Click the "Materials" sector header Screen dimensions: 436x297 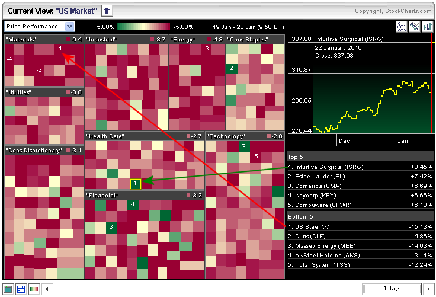(x=44, y=40)
